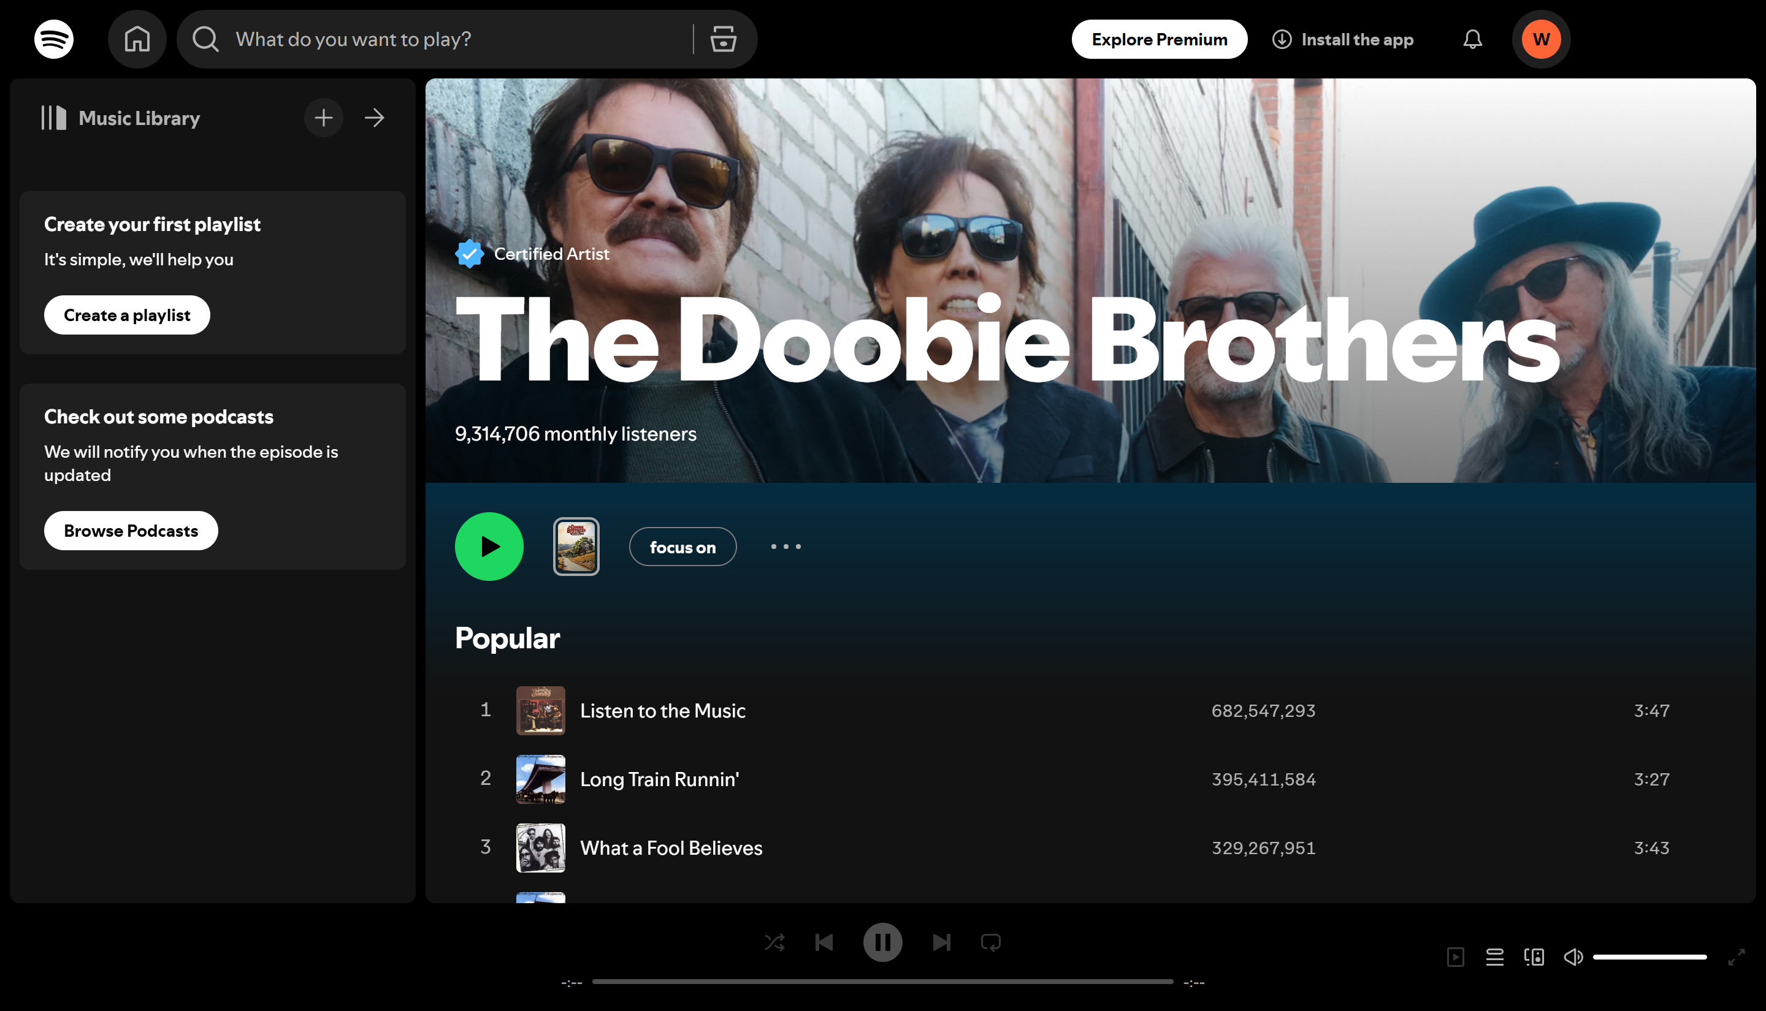Image resolution: width=1766 pixels, height=1011 pixels.
Task: Click track number 2
Action: coord(486,778)
